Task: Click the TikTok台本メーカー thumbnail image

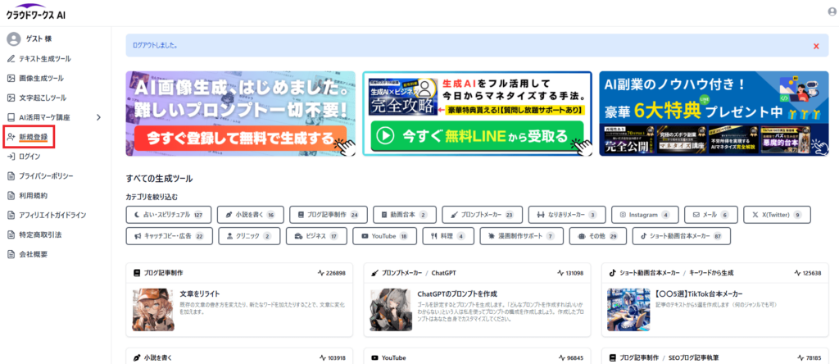Action: (x=628, y=309)
